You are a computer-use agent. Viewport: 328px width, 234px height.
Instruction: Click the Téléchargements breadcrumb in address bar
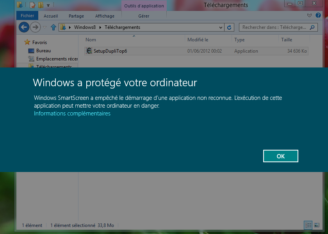pyautogui.click(x=122, y=27)
